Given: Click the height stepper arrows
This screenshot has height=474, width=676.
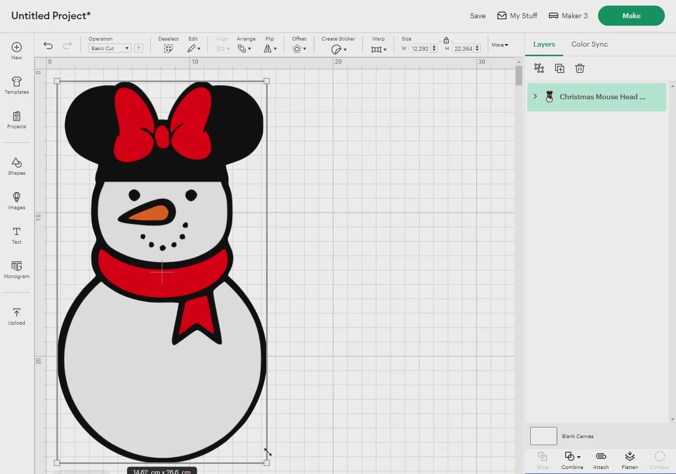Looking at the screenshot, I should pyautogui.click(x=477, y=49).
